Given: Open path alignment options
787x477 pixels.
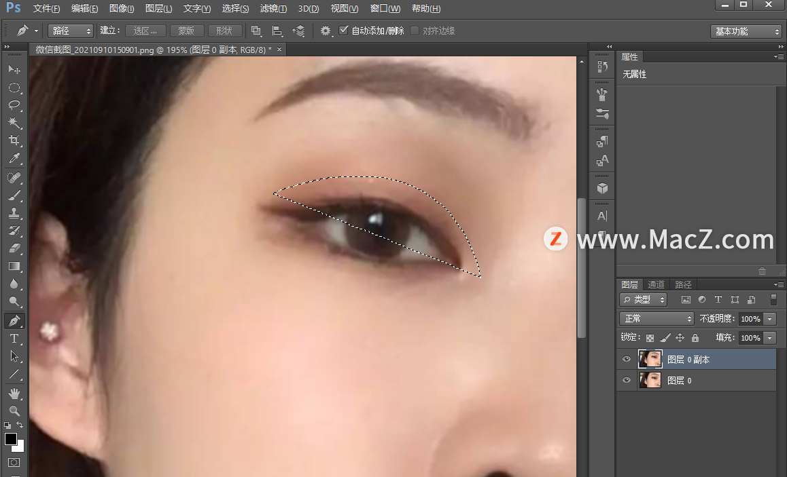Looking at the screenshot, I should (277, 31).
